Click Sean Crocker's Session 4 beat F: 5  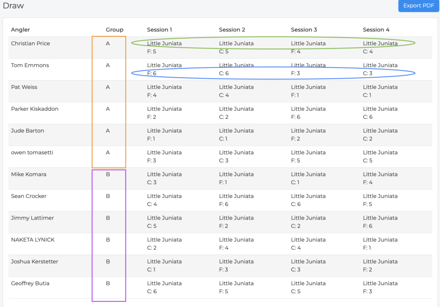point(367,204)
